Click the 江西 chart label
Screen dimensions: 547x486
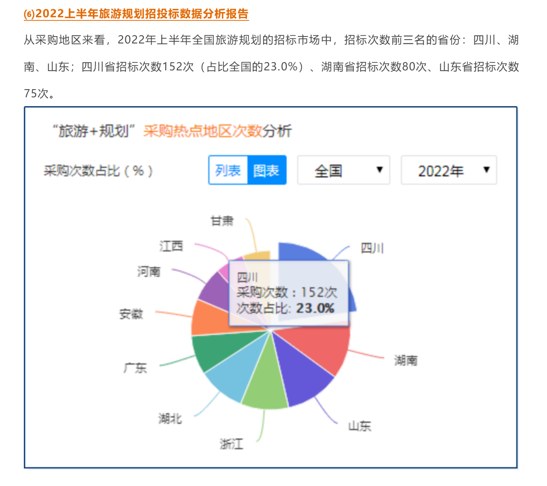pyautogui.click(x=171, y=246)
